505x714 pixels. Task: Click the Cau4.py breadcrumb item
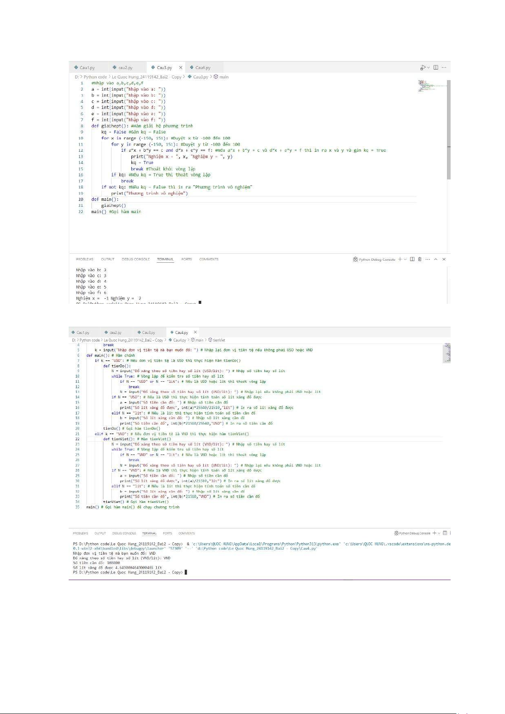(177, 340)
